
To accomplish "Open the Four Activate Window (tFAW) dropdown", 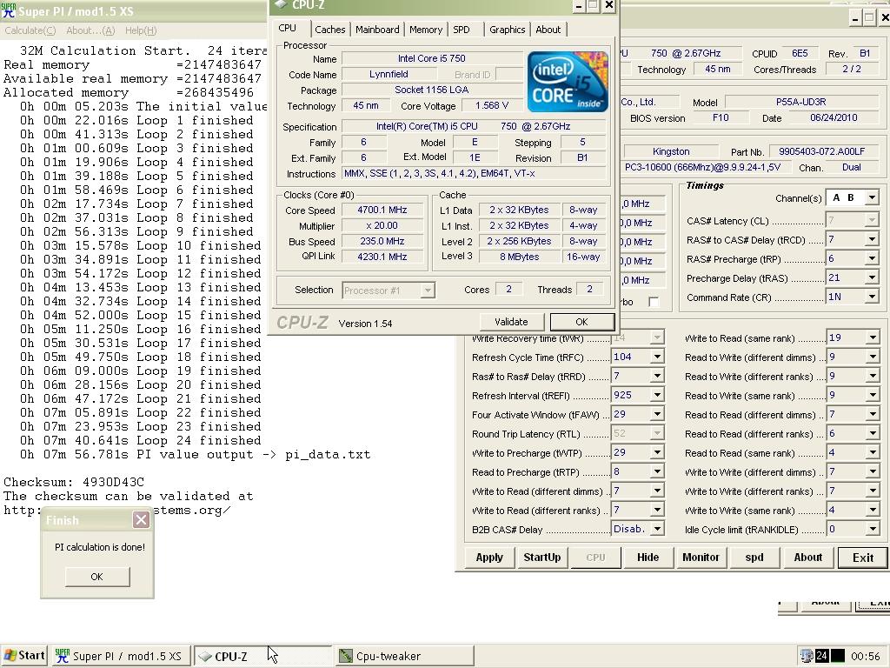I will [657, 414].
